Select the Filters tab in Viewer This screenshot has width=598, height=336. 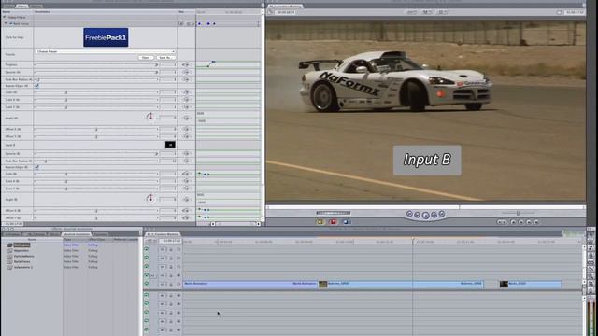[21, 7]
